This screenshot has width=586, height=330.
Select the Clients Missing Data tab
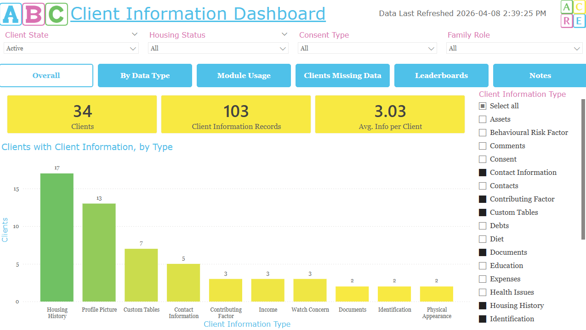coord(342,75)
